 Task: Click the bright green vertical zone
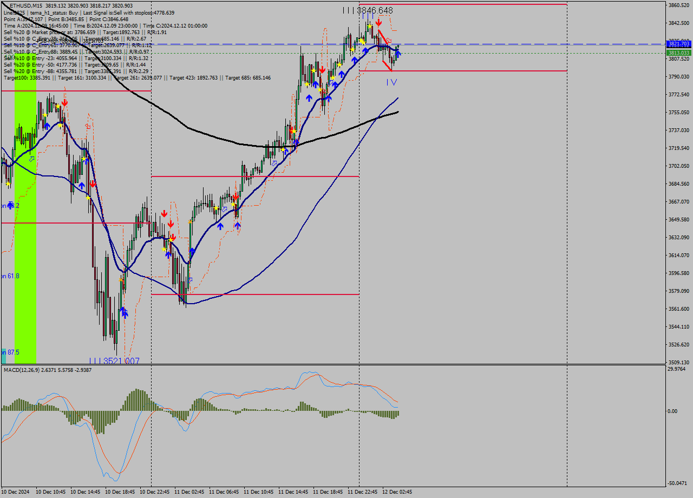[25, 227]
